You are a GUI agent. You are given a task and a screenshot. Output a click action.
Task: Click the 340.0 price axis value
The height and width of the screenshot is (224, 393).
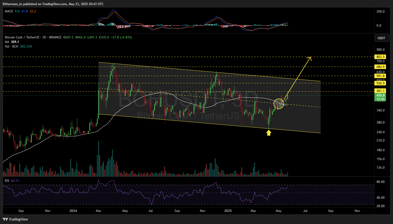click(380, 110)
